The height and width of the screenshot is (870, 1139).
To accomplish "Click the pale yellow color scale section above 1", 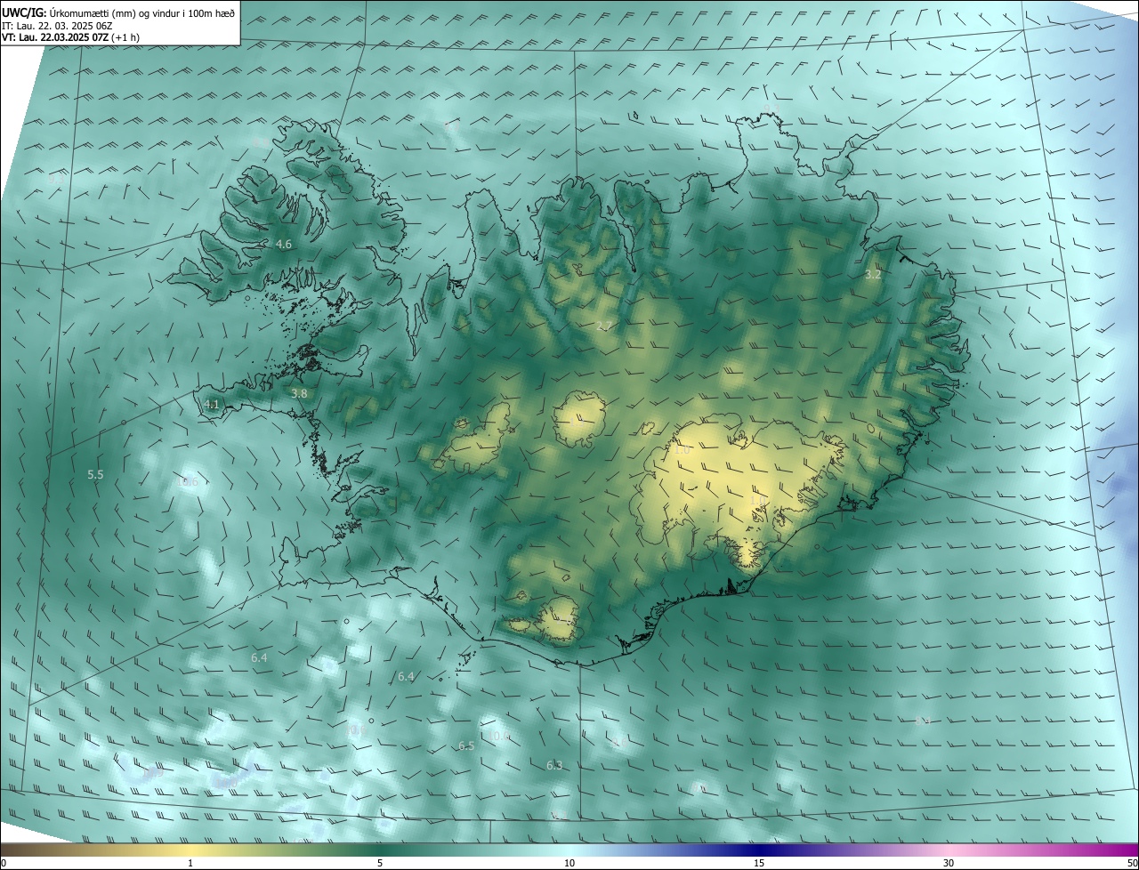I will [x=190, y=849].
